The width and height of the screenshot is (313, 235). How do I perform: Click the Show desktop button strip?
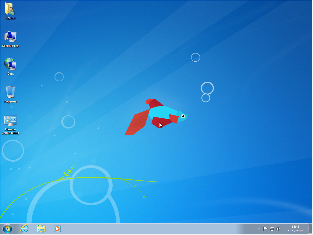click(310, 229)
